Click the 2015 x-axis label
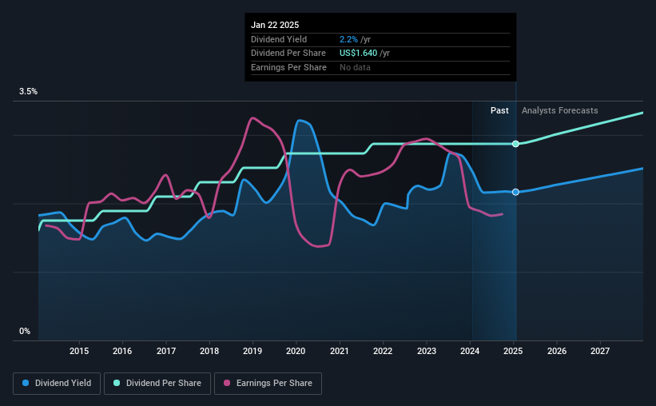This screenshot has width=656, height=406. click(79, 351)
